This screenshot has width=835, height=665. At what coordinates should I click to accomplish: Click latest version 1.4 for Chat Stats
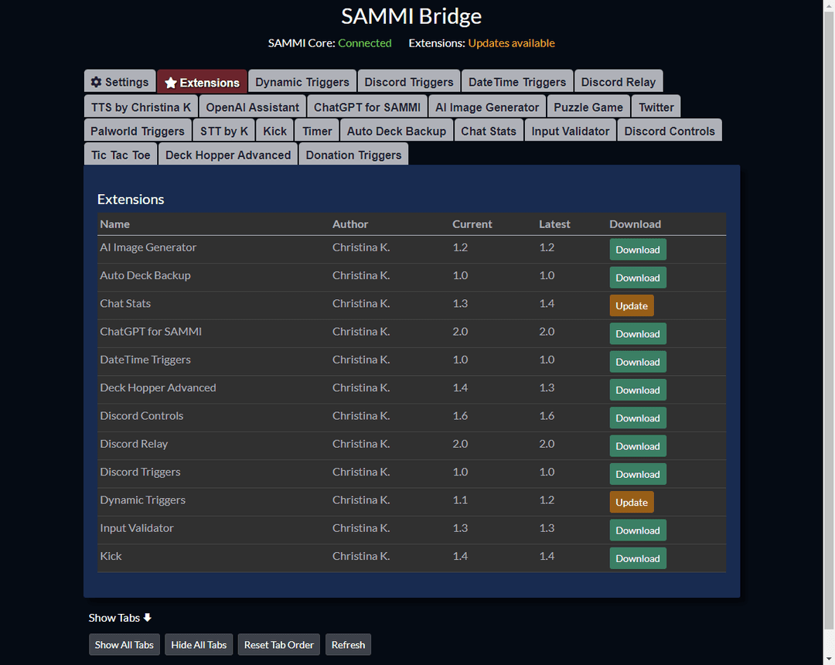547,303
